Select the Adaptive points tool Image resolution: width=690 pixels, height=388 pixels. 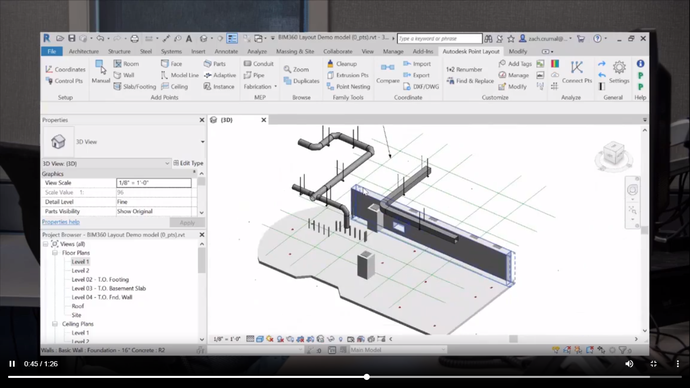tap(220, 75)
